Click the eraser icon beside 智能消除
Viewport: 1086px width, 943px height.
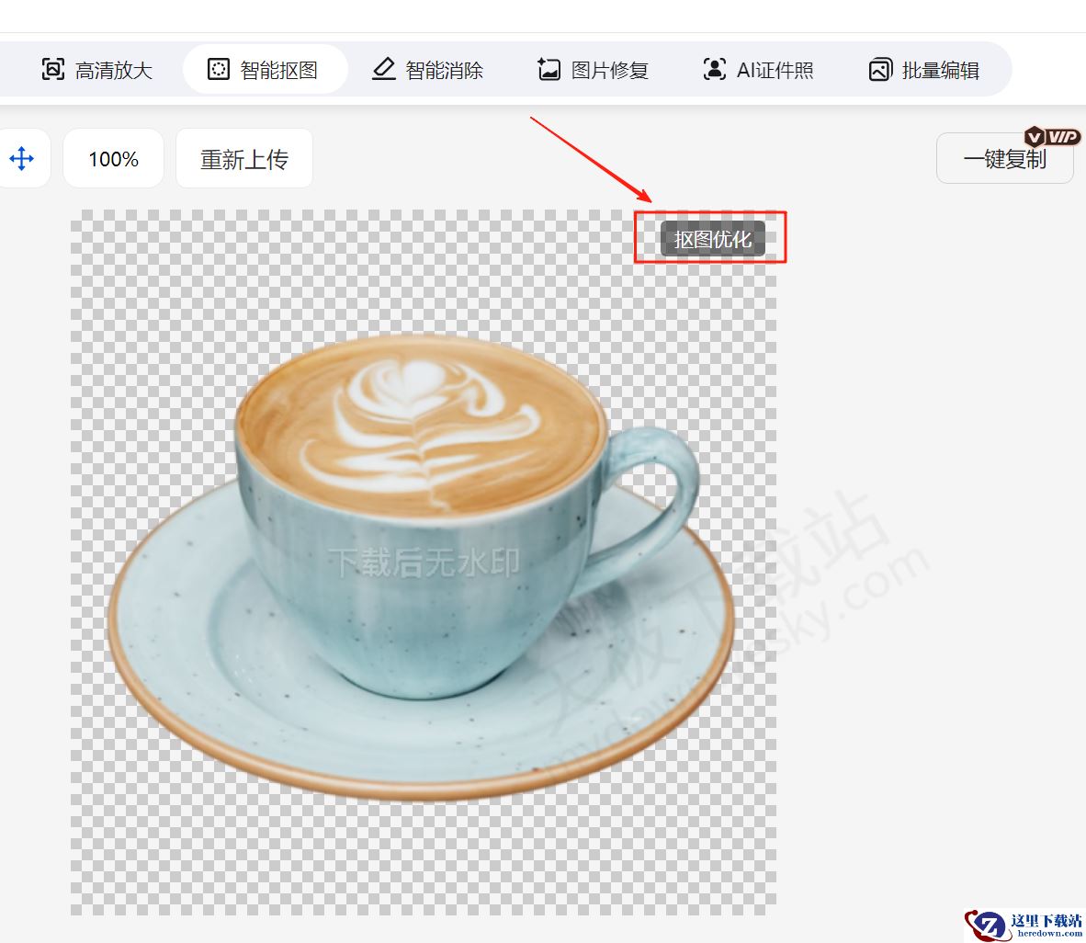tap(384, 70)
